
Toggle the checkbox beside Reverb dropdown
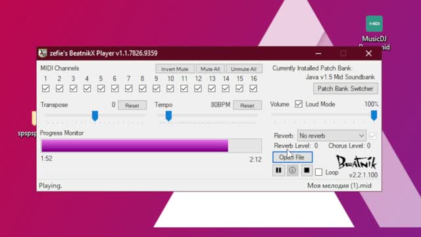click(x=373, y=136)
